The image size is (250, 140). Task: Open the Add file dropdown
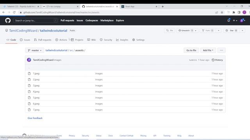click(208, 50)
